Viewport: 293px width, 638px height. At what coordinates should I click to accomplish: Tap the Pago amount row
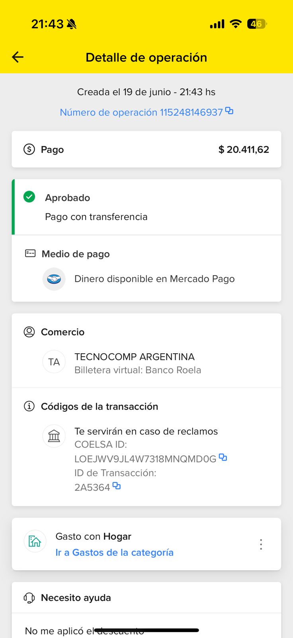tap(146, 150)
